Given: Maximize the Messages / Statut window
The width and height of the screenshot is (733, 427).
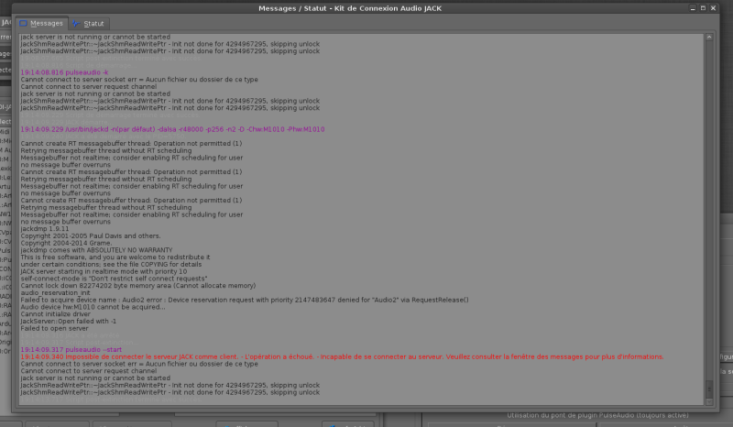Looking at the screenshot, I should pos(703,8).
